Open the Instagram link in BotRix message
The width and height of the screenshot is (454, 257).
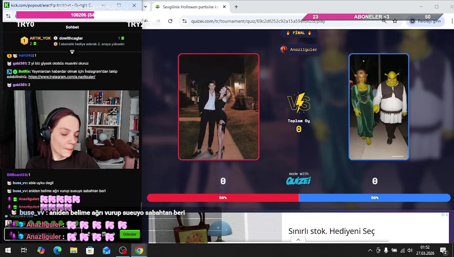62,77
